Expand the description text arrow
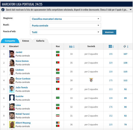This screenshot has height=130, width=133. (x=131, y=10)
